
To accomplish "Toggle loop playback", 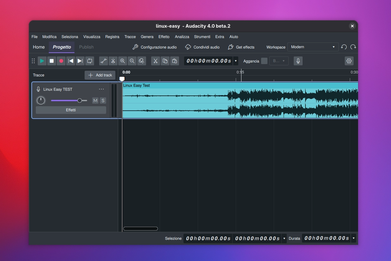I will click(90, 61).
